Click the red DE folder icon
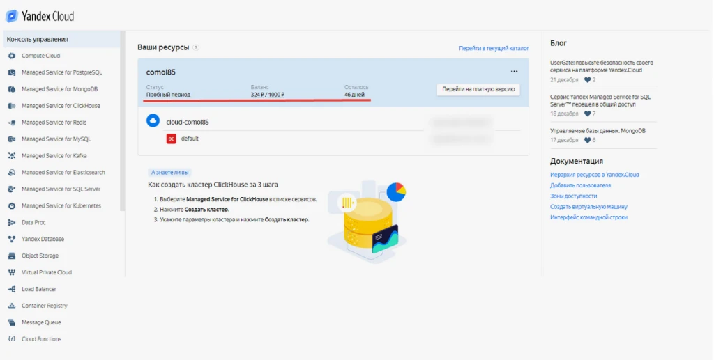Image resolution: width=714 pixels, height=360 pixels. pos(172,139)
